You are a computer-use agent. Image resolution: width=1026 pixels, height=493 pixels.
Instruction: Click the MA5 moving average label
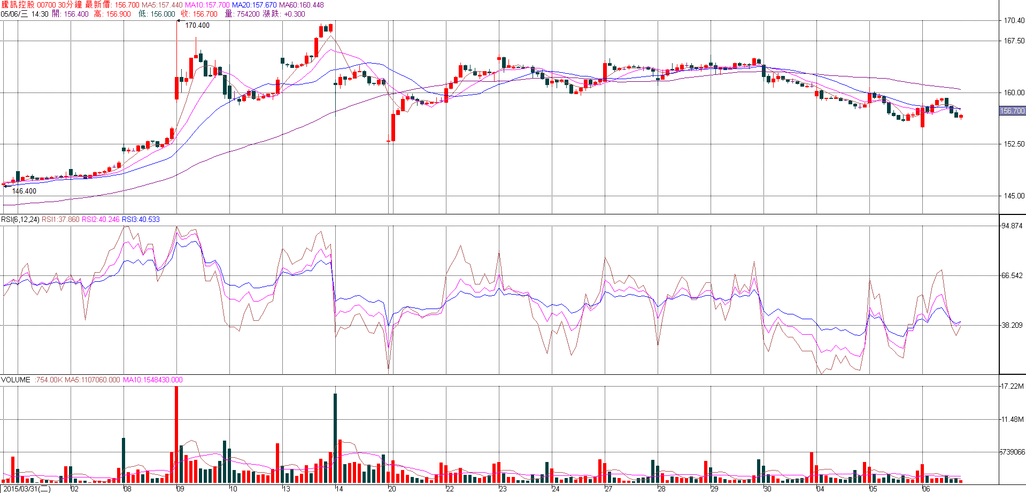coord(161,5)
